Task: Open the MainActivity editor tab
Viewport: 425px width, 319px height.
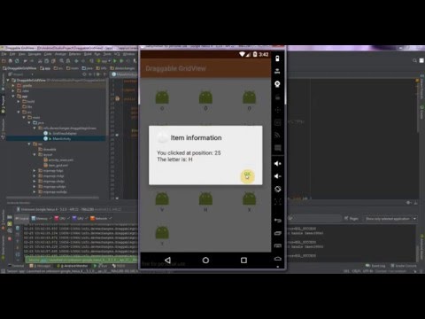Action: click(x=124, y=74)
